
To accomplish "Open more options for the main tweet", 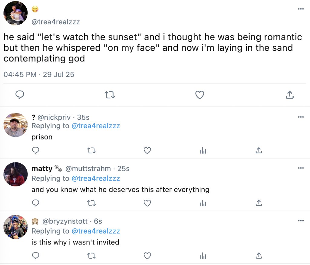I will (301, 9).
